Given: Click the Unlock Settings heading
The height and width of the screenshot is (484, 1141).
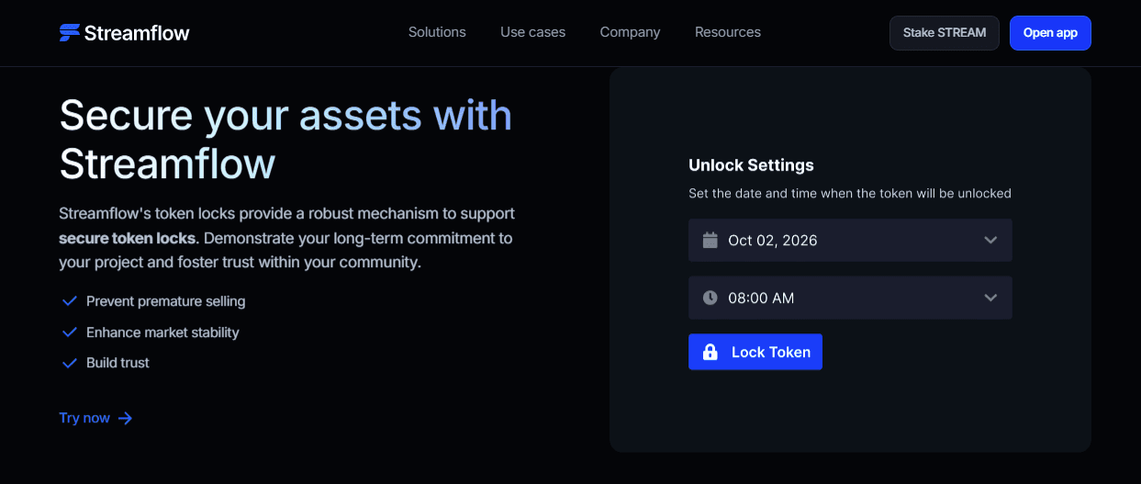Looking at the screenshot, I should (x=752, y=165).
